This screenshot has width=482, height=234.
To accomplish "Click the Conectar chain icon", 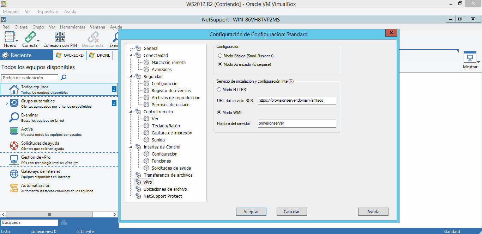I will (30, 37).
